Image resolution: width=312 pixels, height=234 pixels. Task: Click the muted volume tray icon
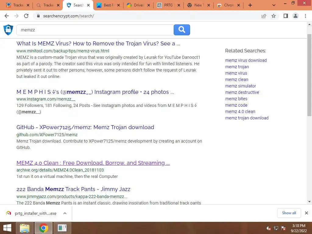(268, 228)
